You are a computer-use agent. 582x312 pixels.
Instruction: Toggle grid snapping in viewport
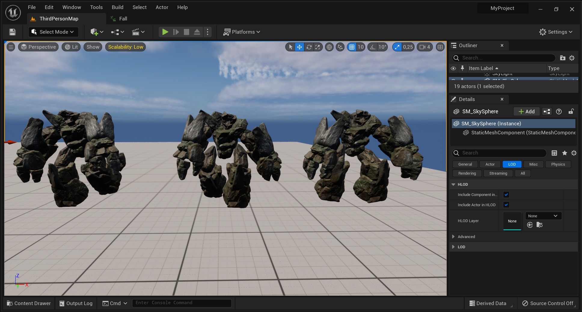pyautogui.click(x=352, y=47)
